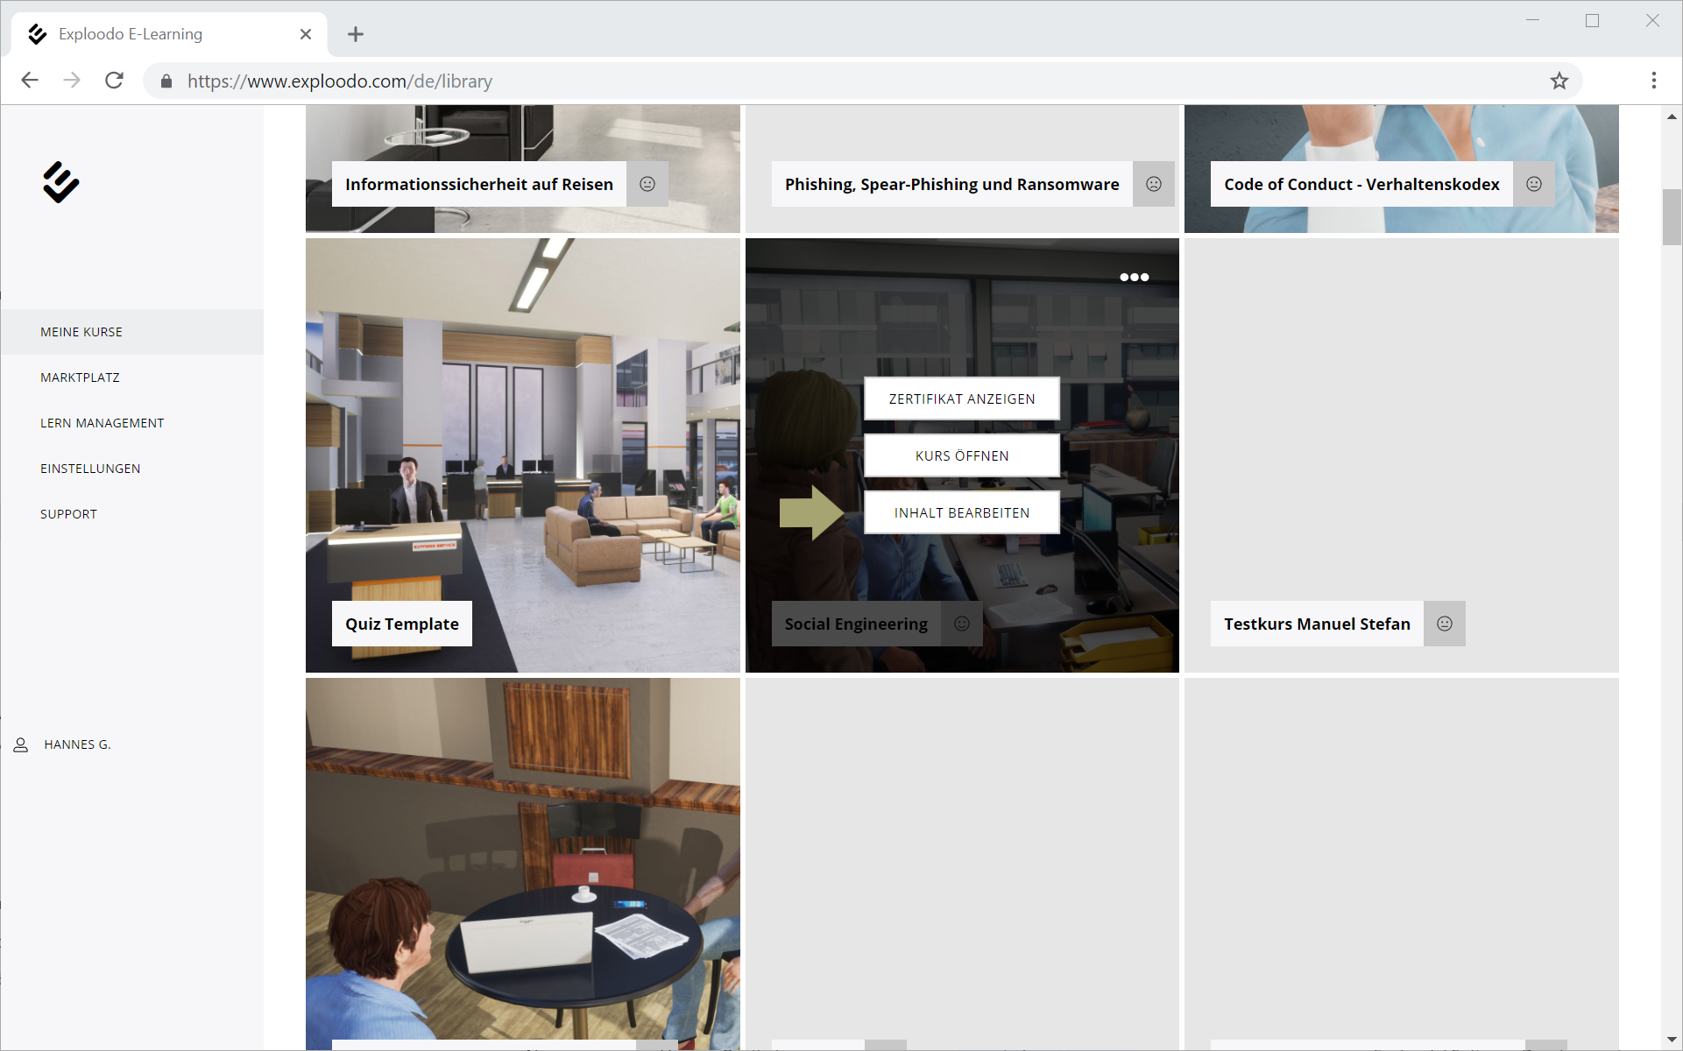The width and height of the screenshot is (1683, 1051).
Task: Go to Lern Management in the sidebar
Action: (102, 423)
